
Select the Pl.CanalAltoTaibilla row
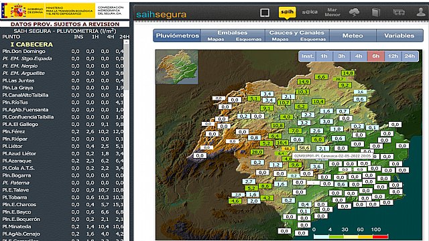62,95
